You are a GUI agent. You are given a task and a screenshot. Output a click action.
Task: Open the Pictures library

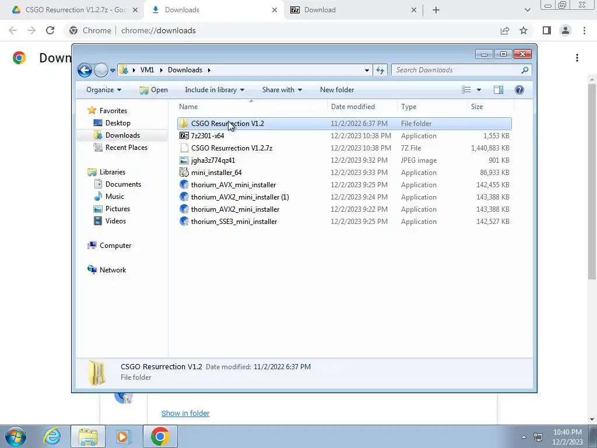pyautogui.click(x=118, y=209)
